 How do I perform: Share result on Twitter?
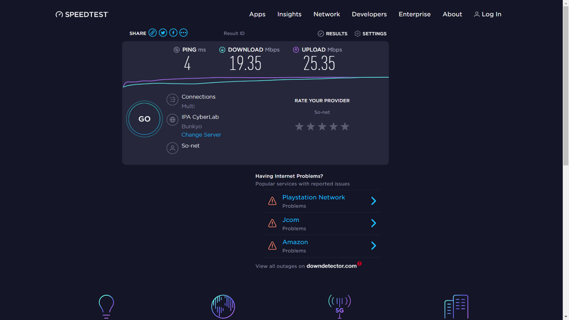pos(163,33)
